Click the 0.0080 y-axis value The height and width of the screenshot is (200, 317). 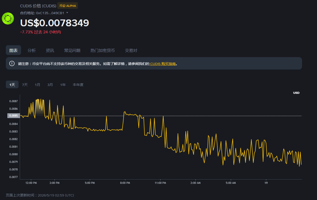pyautogui.click(x=13, y=154)
